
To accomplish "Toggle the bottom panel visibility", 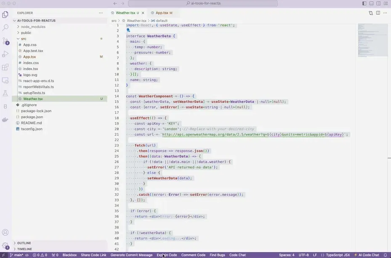I will pyautogui.click(x=372, y=3).
